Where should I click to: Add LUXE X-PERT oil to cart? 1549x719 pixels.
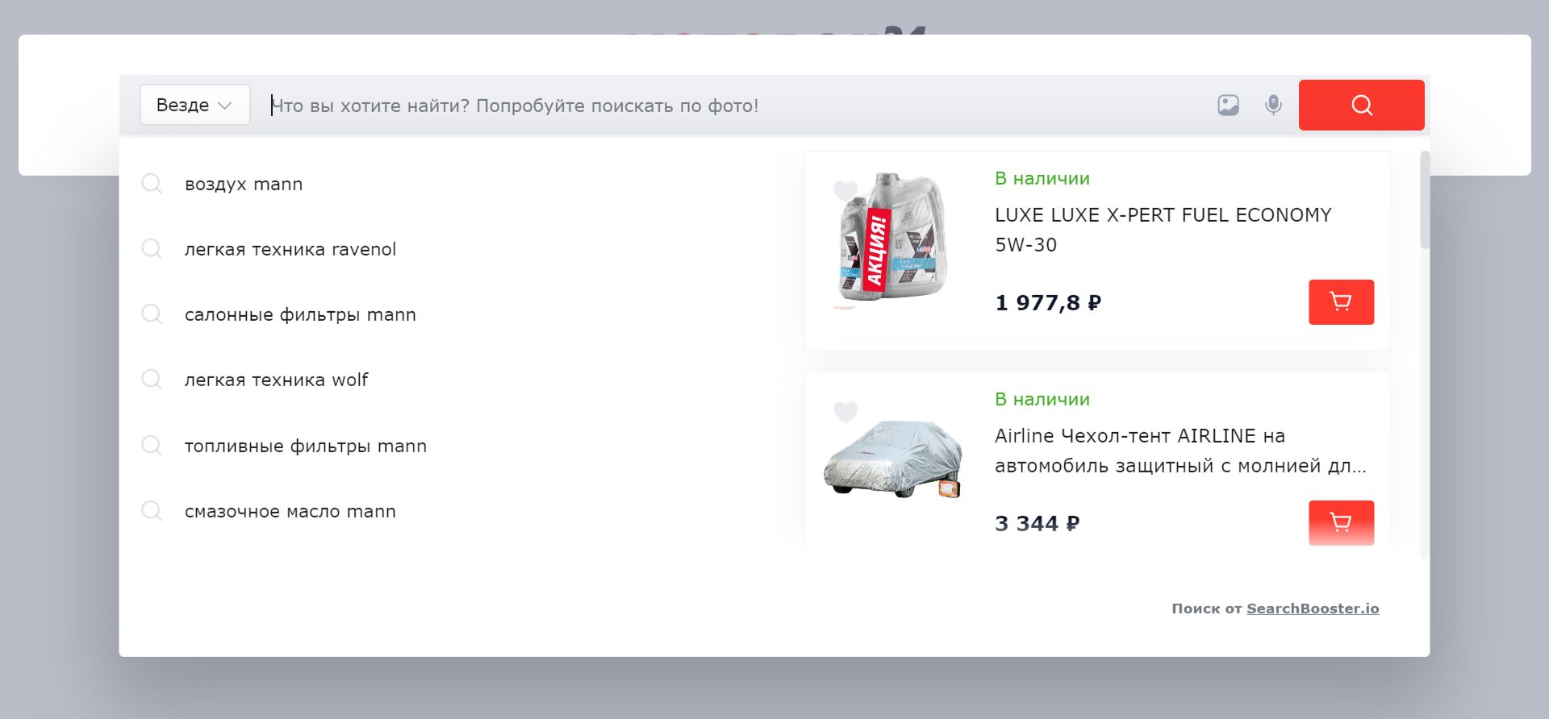(x=1341, y=302)
